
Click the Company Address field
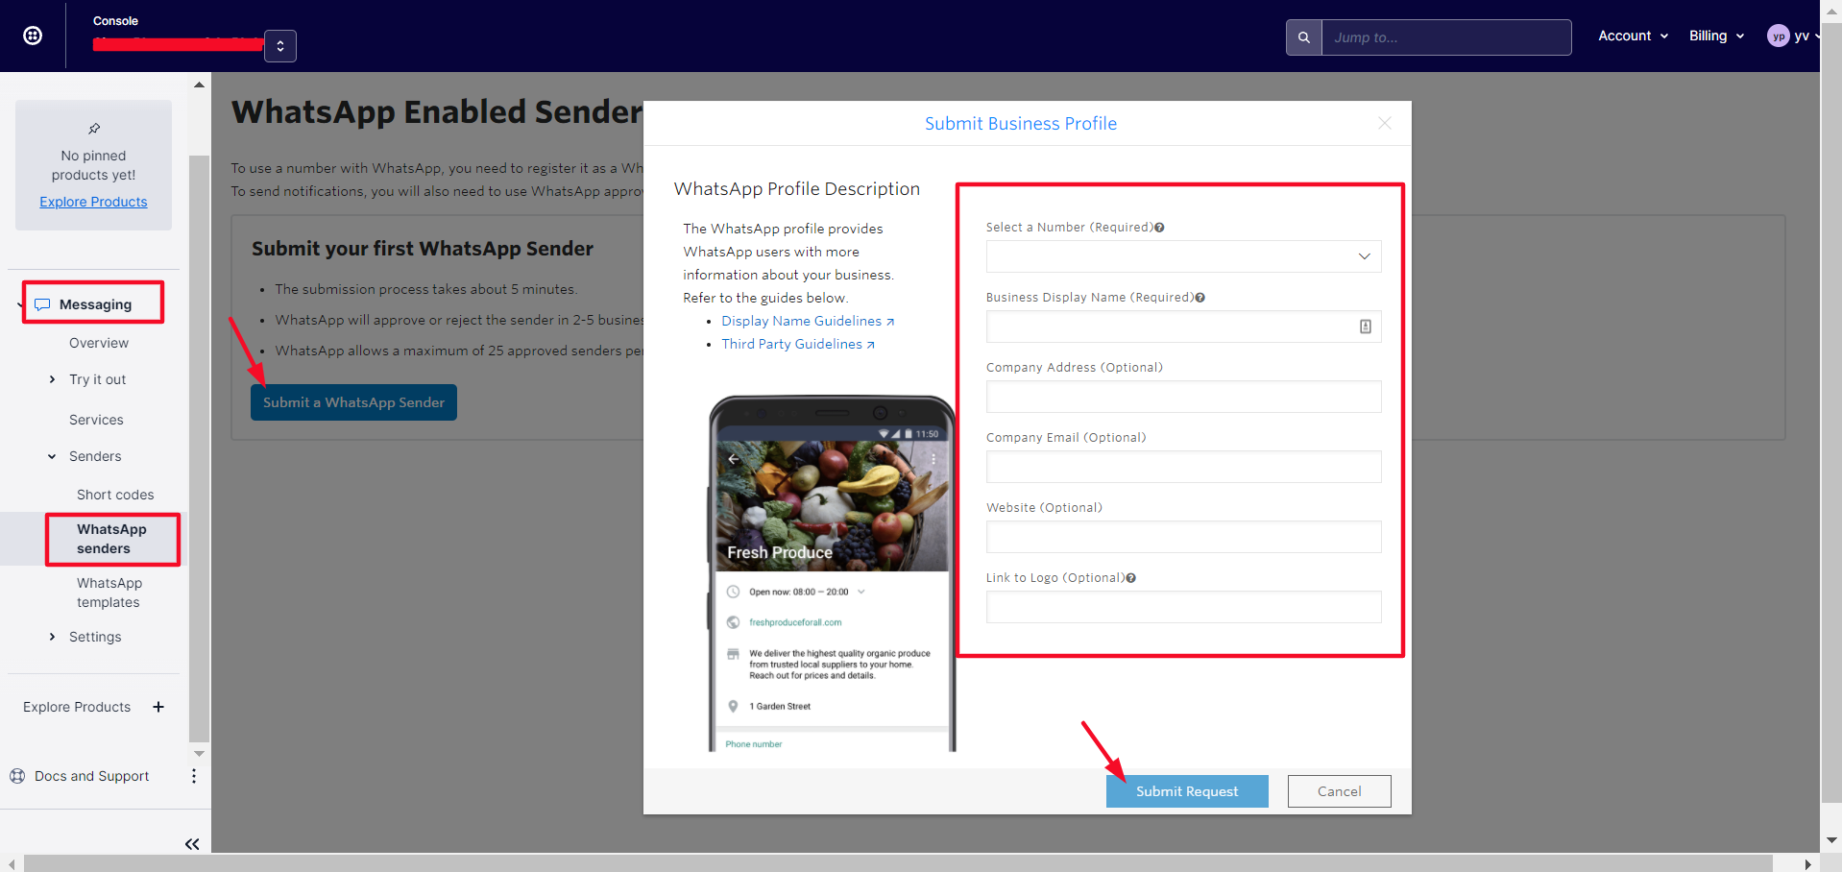click(x=1183, y=397)
